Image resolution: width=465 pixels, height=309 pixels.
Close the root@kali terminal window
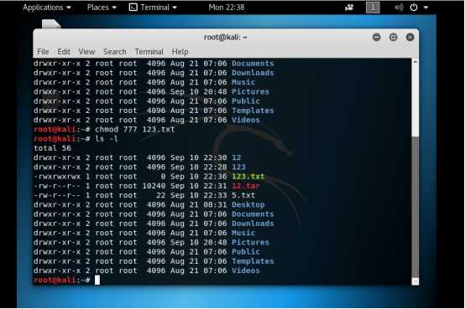[x=410, y=38]
